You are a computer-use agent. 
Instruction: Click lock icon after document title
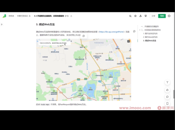point(71,16)
